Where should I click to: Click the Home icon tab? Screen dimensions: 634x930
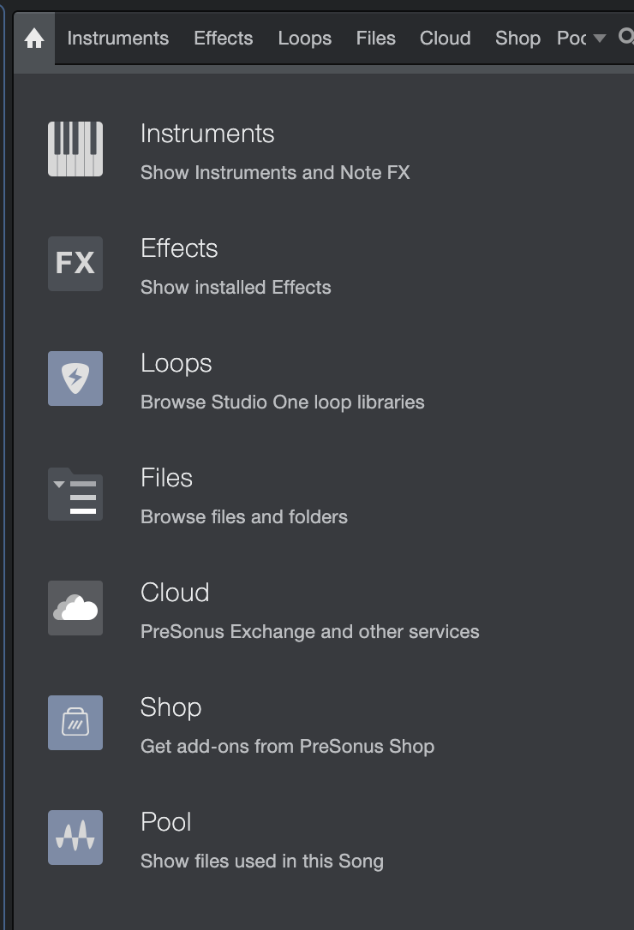pyautogui.click(x=34, y=39)
